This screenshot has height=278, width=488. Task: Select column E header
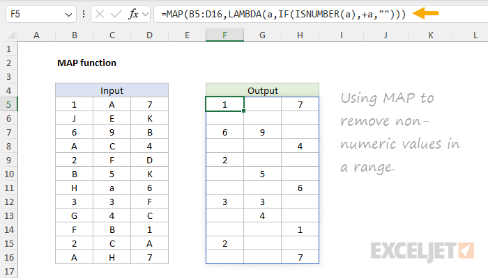coord(187,35)
